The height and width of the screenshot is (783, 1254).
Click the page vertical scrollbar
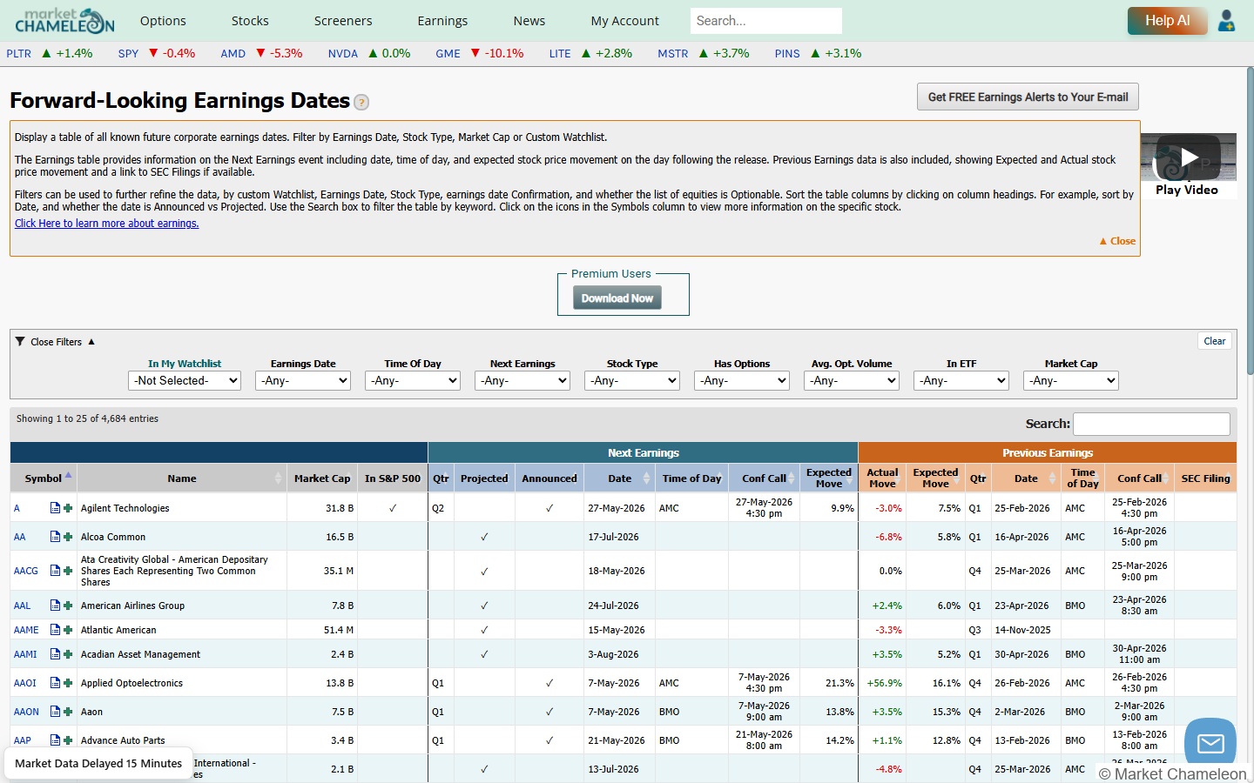pos(1251,222)
